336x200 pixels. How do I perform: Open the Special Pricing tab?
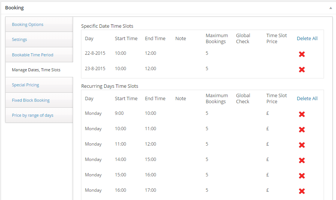[x=25, y=85]
